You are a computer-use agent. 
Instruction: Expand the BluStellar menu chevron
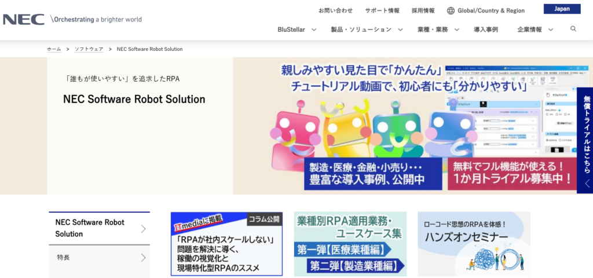(314, 30)
